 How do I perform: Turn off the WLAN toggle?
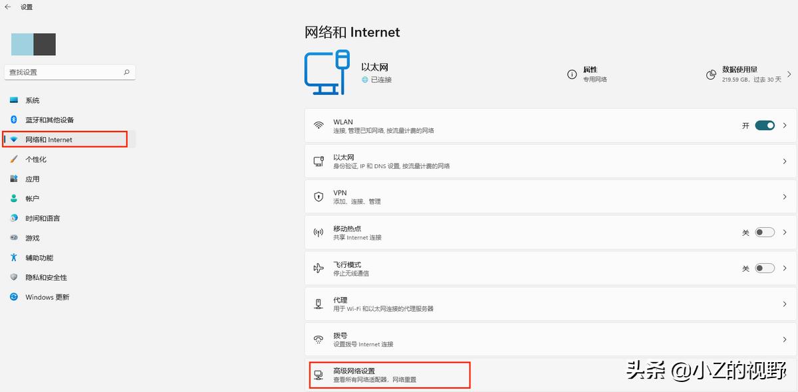765,125
